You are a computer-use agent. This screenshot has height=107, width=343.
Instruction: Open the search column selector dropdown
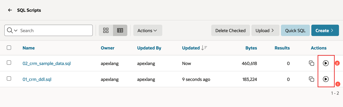pyautogui.click(x=12, y=30)
